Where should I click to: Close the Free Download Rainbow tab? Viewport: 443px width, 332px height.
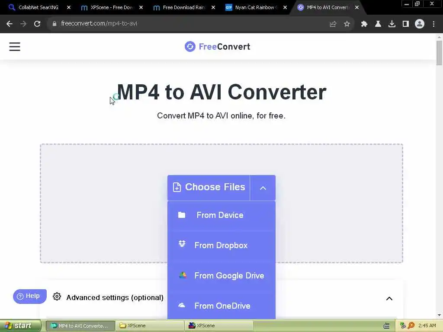(213, 7)
